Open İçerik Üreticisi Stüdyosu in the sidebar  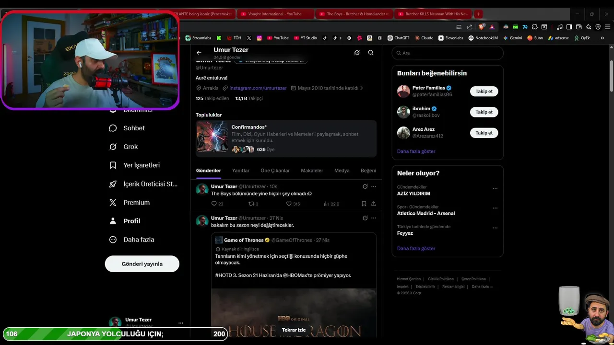tap(143, 184)
